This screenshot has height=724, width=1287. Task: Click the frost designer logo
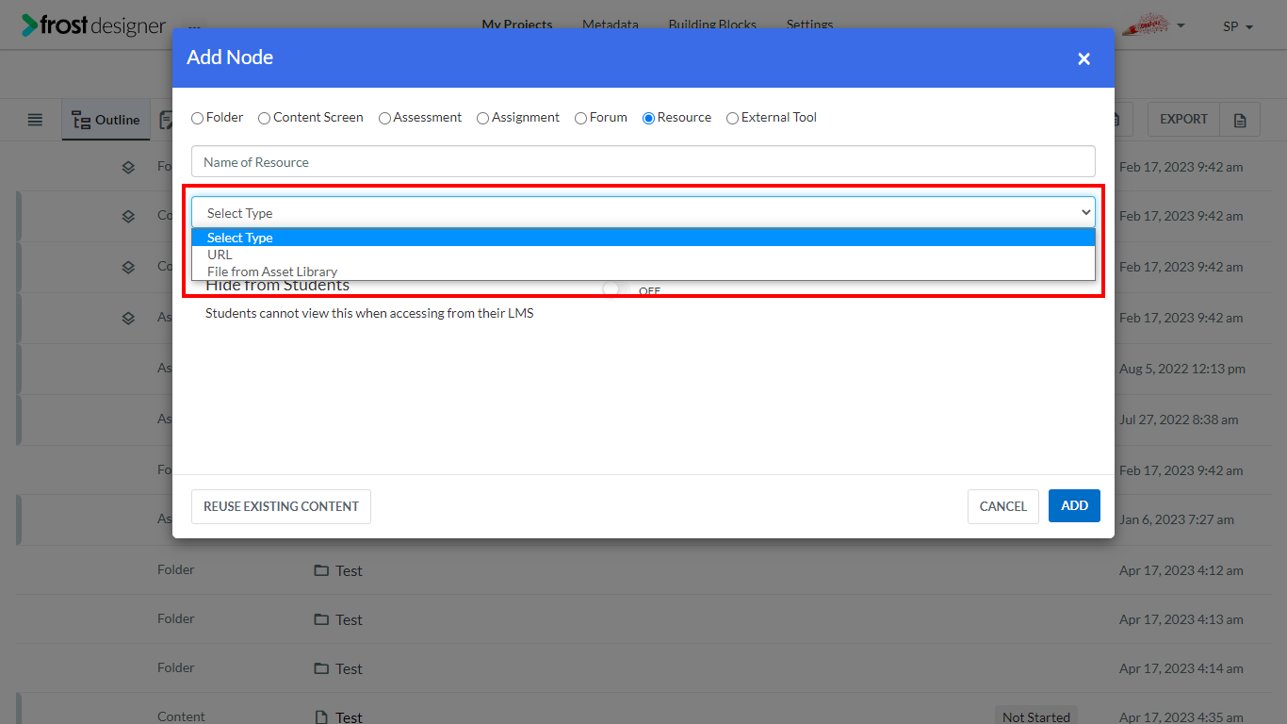(93, 25)
